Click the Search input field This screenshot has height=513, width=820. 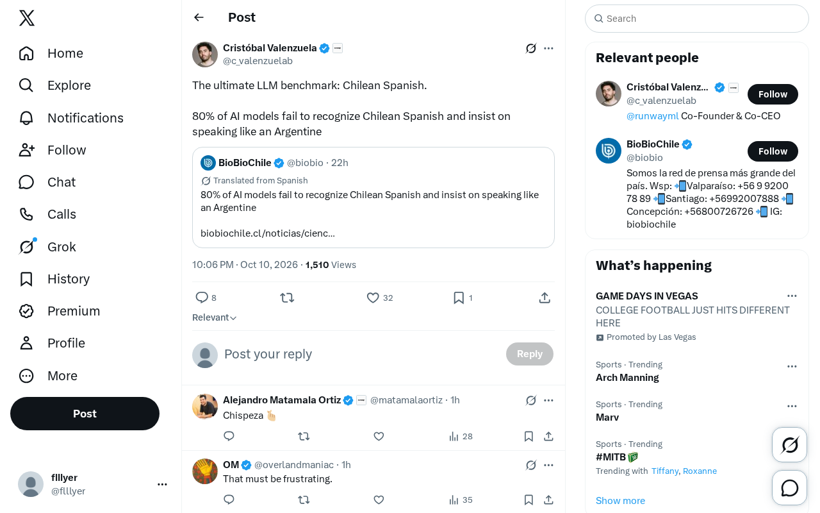[x=697, y=19]
